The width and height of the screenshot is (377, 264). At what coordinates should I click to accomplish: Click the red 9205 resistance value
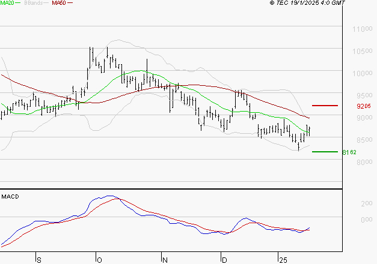coord(364,106)
